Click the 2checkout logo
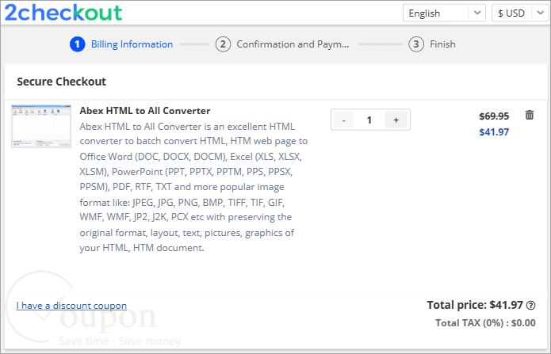The image size is (551, 354). point(63,13)
